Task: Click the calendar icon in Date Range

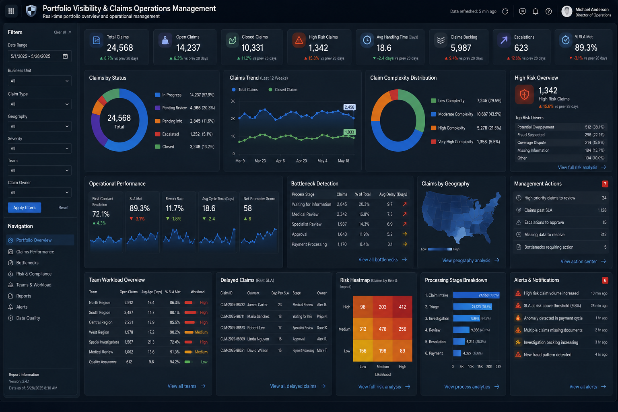Action: point(65,56)
